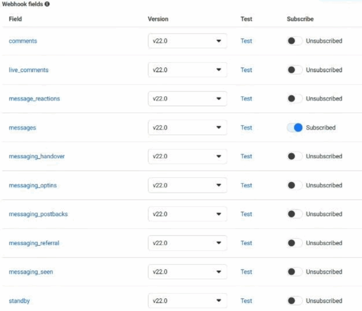Click Test link for comments

[246, 41]
